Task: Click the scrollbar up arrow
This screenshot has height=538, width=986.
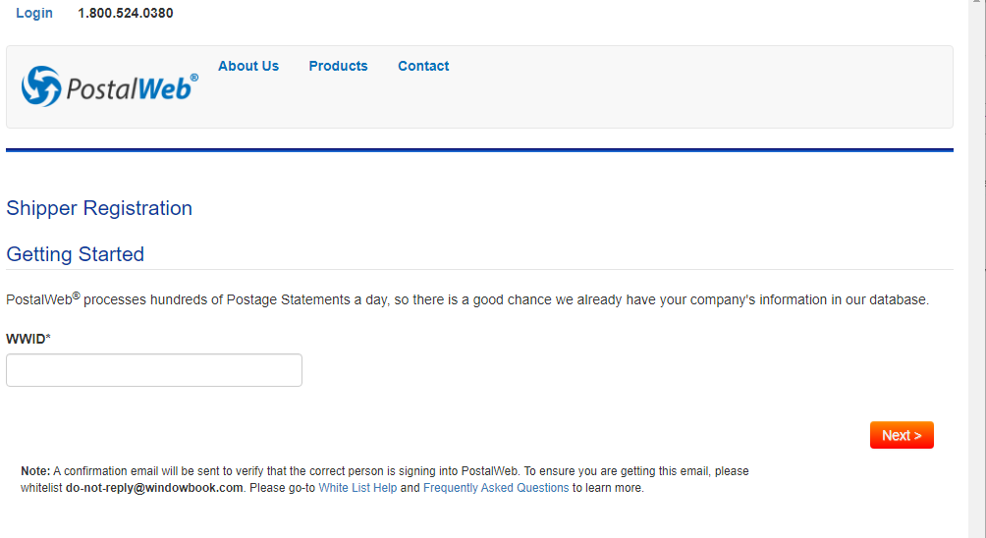Action: (x=976, y=3)
